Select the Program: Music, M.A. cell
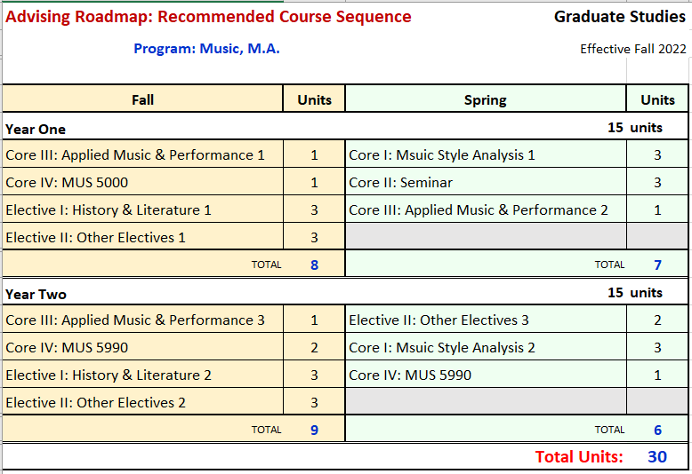Image resolution: width=692 pixels, height=474 pixels. pos(206,49)
